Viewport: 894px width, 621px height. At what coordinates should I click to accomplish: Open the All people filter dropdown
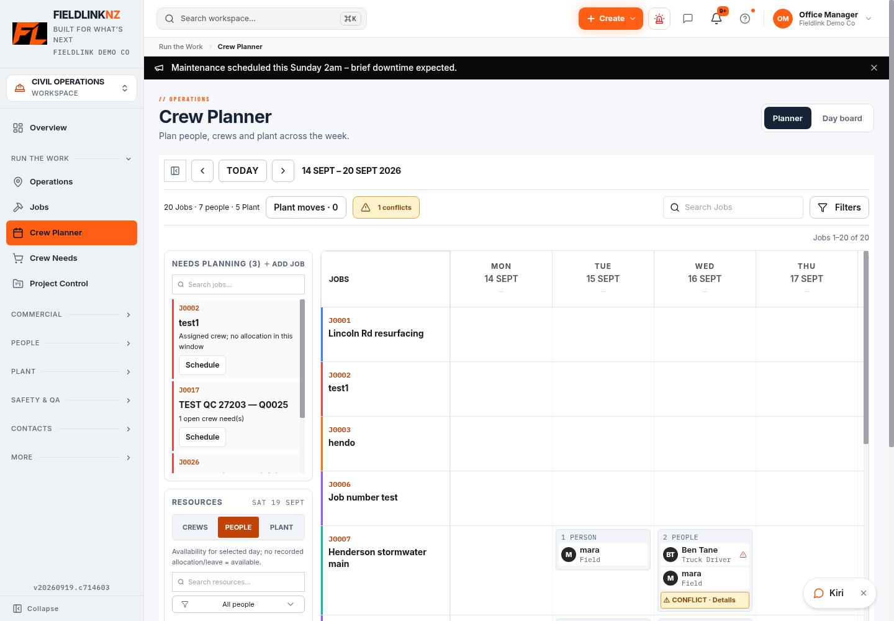(x=238, y=604)
